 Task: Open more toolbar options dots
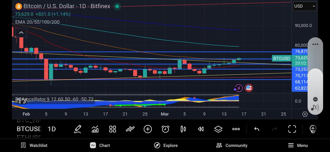pos(236,129)
